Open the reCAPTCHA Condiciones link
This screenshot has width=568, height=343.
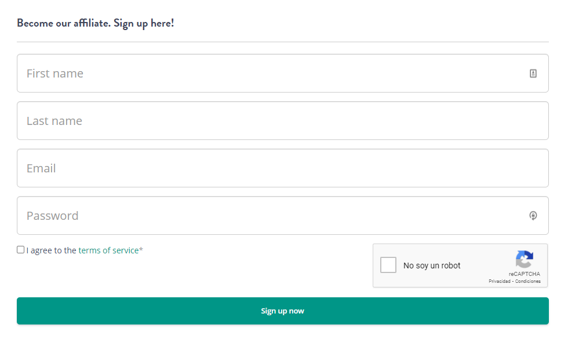tap(528, 282)
